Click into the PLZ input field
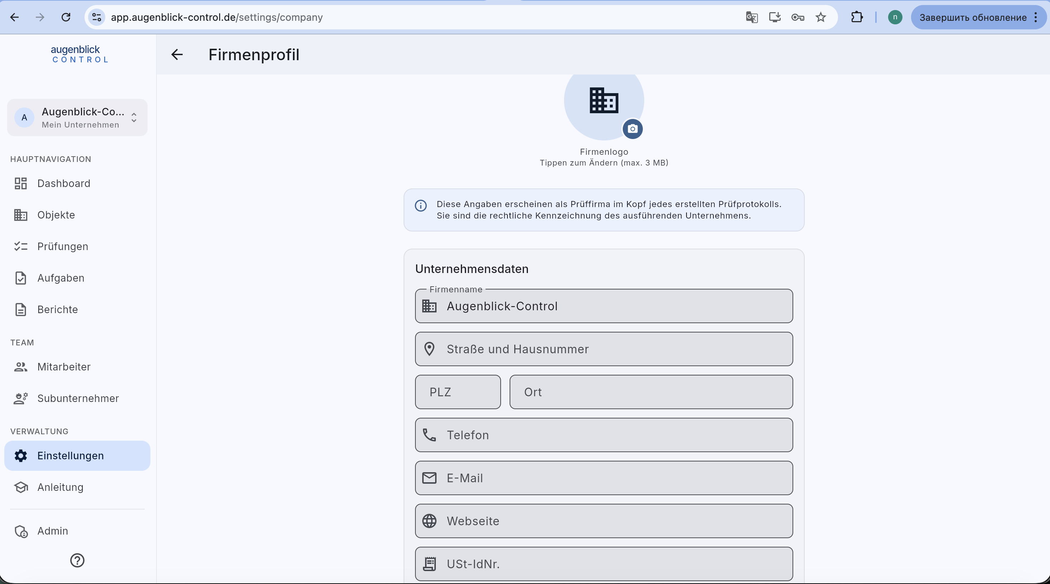This screenshot has width=1050, height=584. [x=458, y=392]
